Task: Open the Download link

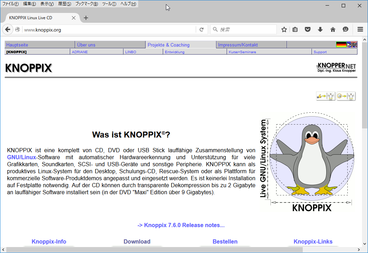Action: (x=137, y=241)
